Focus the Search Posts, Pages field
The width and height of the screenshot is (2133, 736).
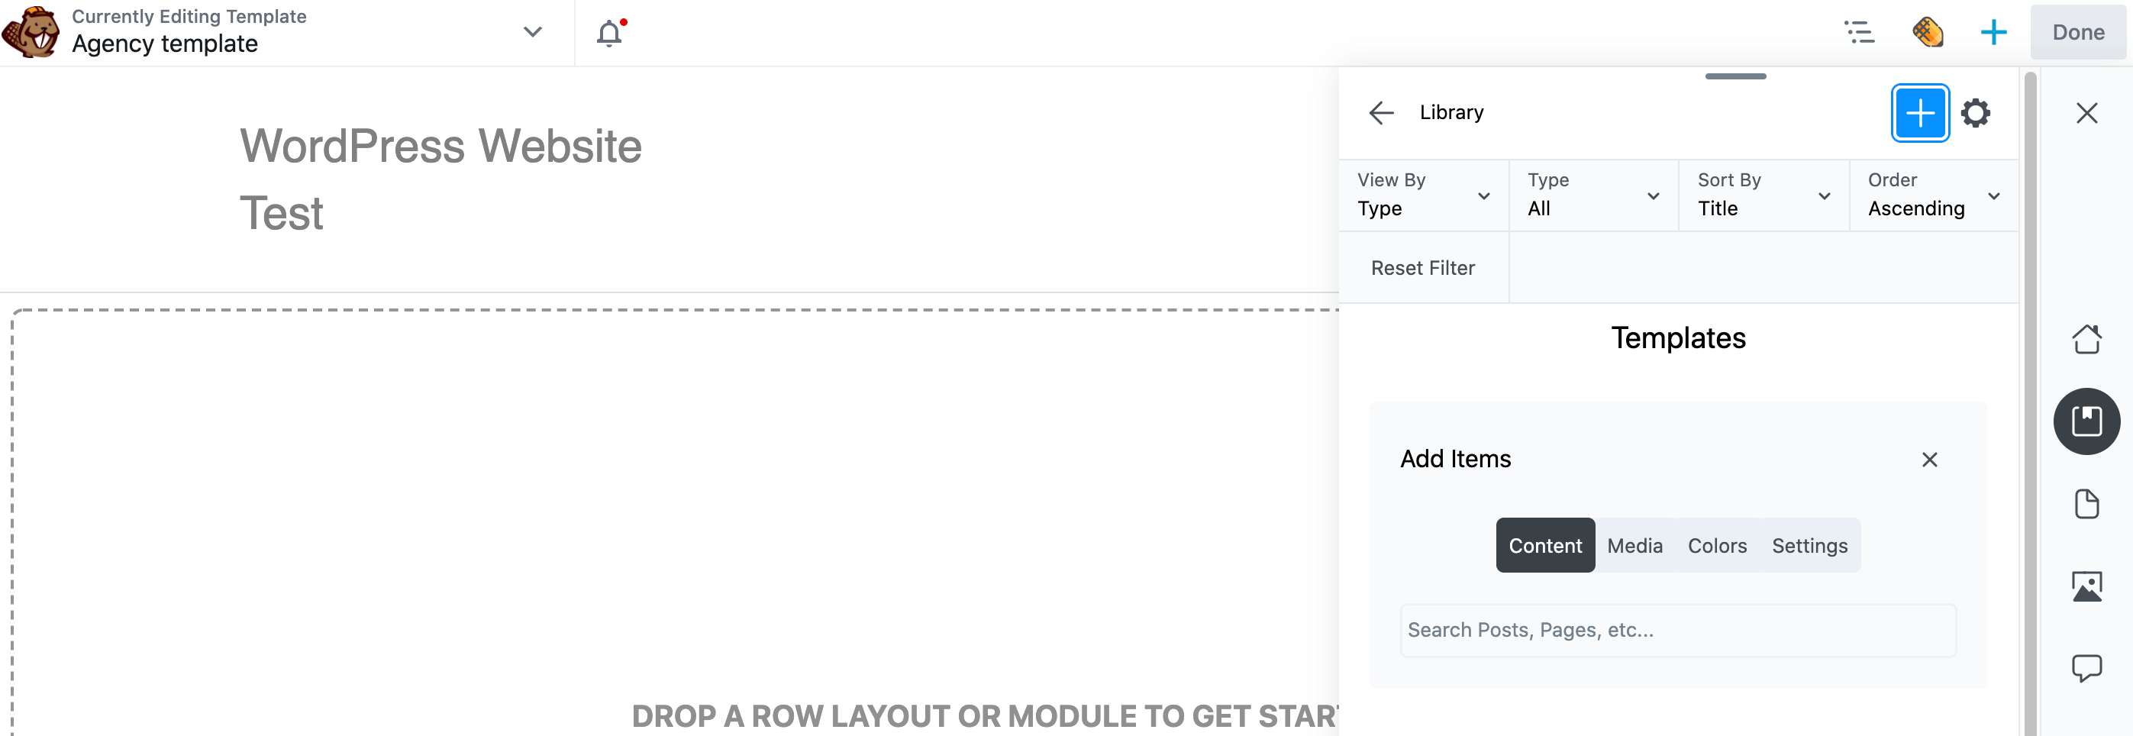click(1677, 630)
